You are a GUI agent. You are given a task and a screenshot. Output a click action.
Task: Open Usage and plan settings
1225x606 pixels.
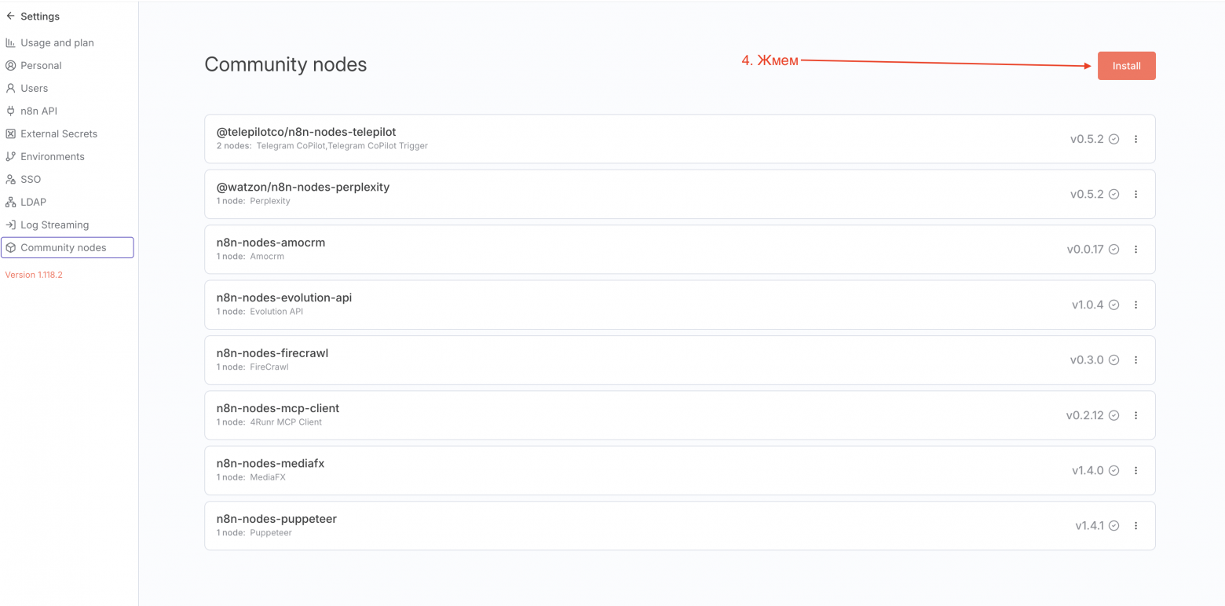tap(57, 43)
